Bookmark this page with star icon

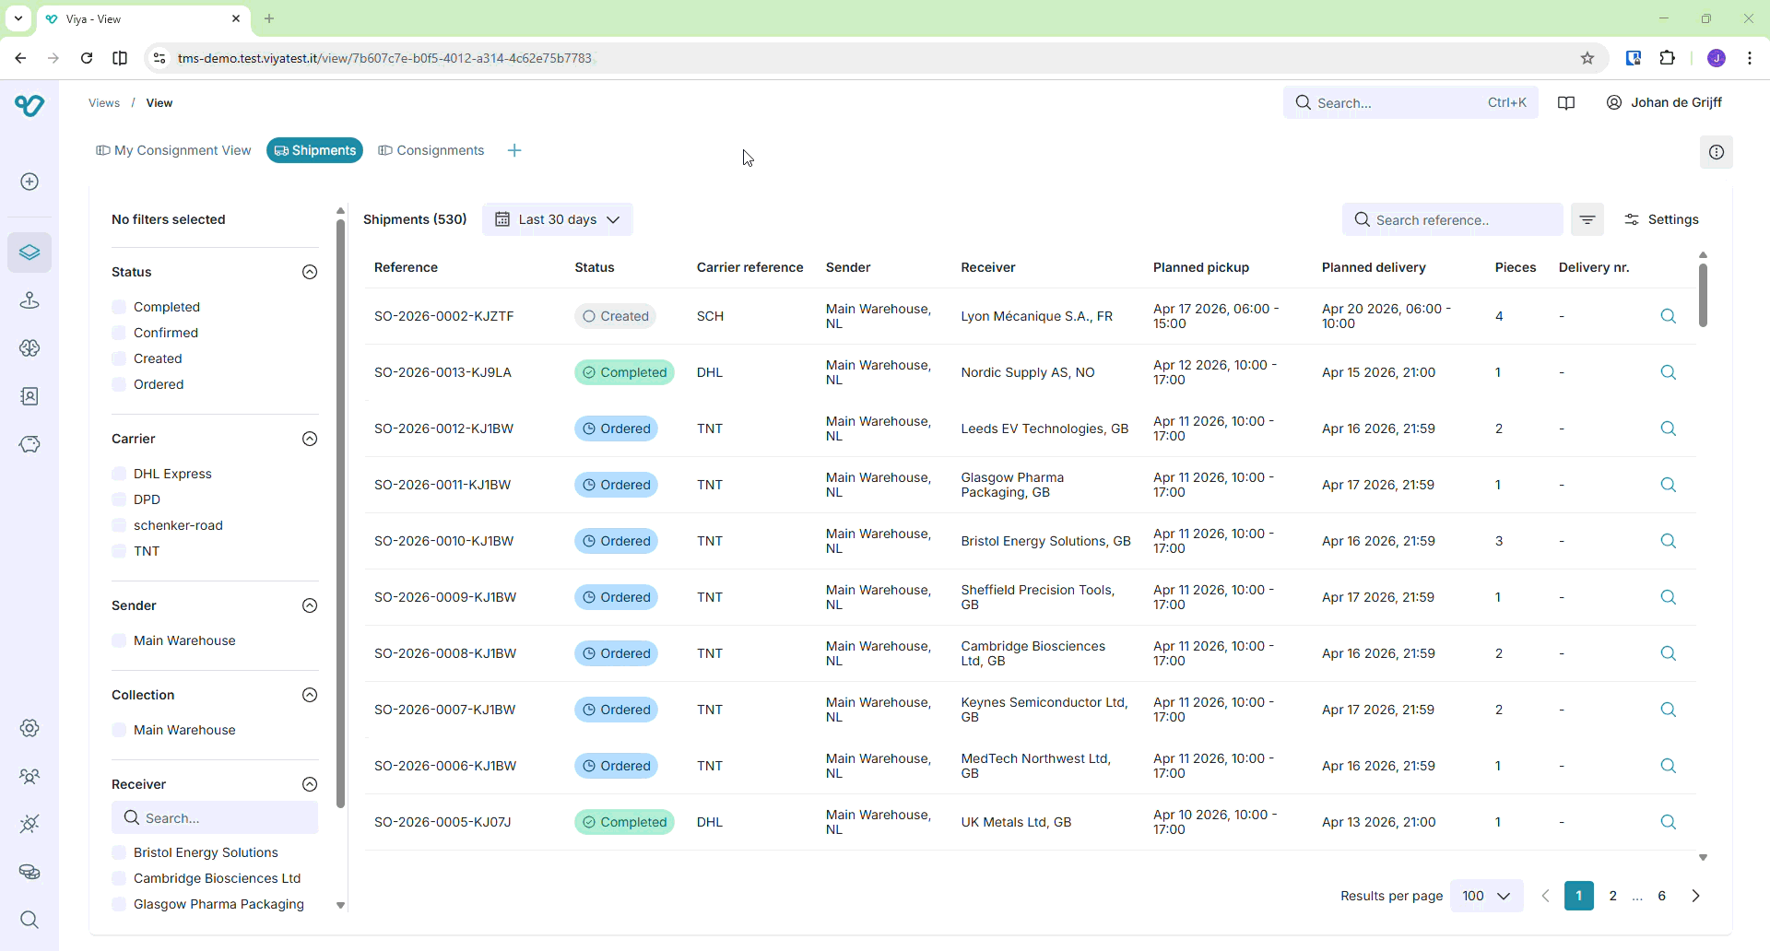(1587, 58)
